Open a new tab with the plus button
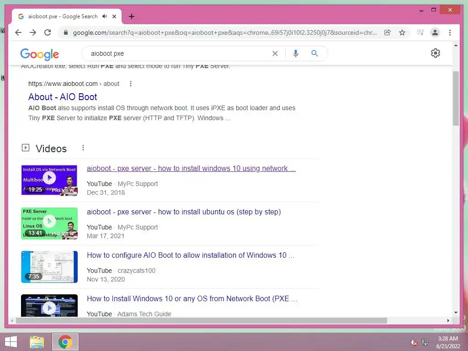The height and width of the screenshot is (351, 468). 131,16
